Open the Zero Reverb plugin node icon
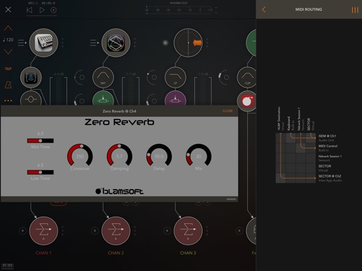The width and height of the screenshot is (362, 271). point(247,101)
